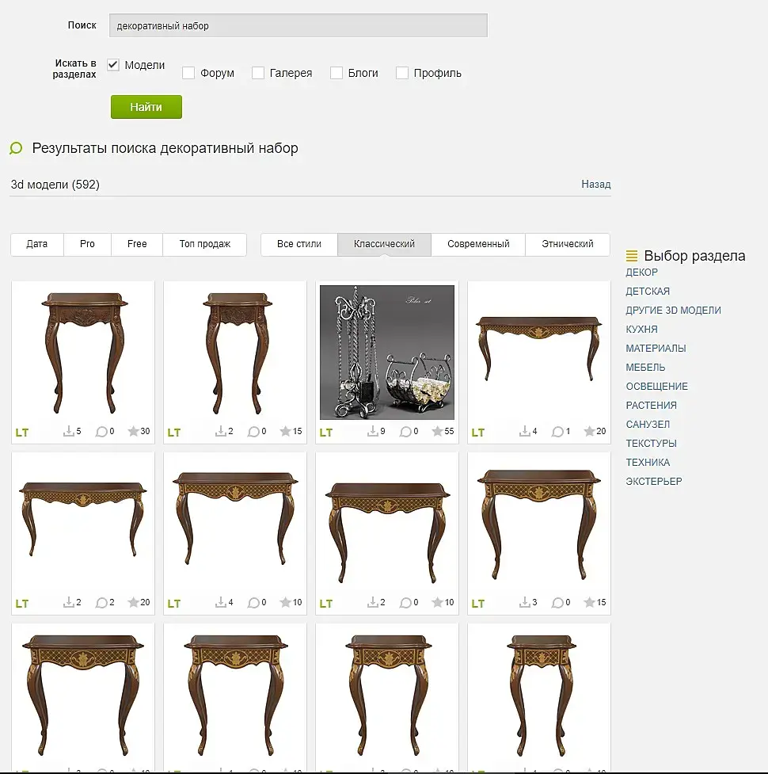Click the LT badge under the fireplace tools model
Screen dimensions: 768x774
coord(326,433)
